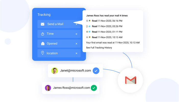Click 'Read 11-Nov-2020, 05:26 PM' entry

[107, 26]
